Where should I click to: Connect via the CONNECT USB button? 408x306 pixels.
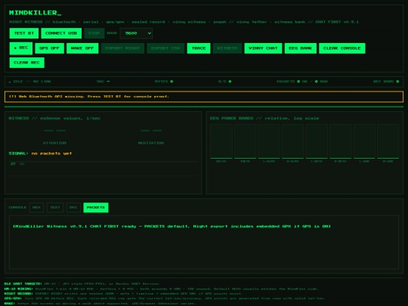61,33
